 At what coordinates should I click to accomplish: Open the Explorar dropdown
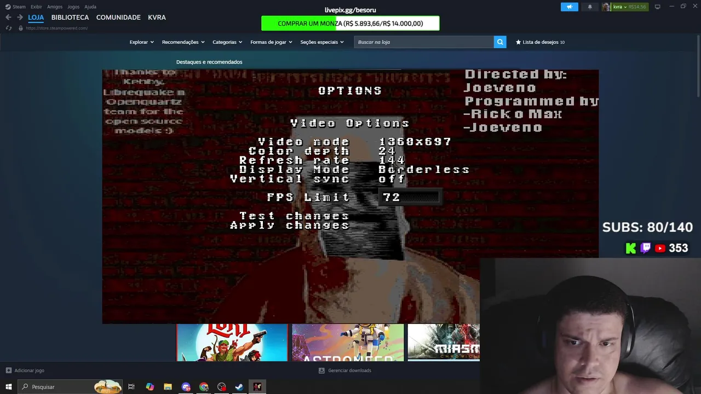coord(141,42)
